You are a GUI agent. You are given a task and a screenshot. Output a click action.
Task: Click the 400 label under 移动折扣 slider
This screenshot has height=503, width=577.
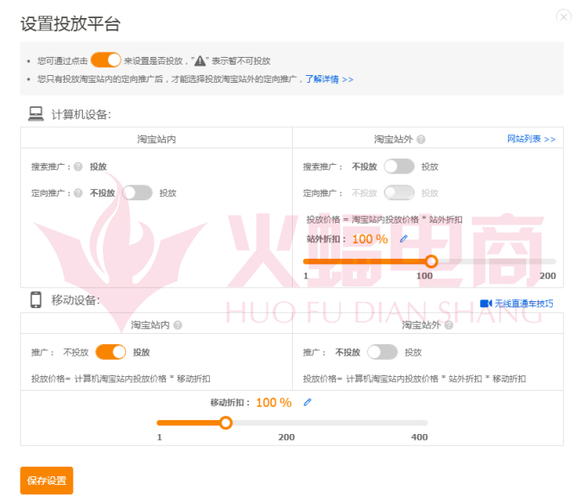coord(419,437)
